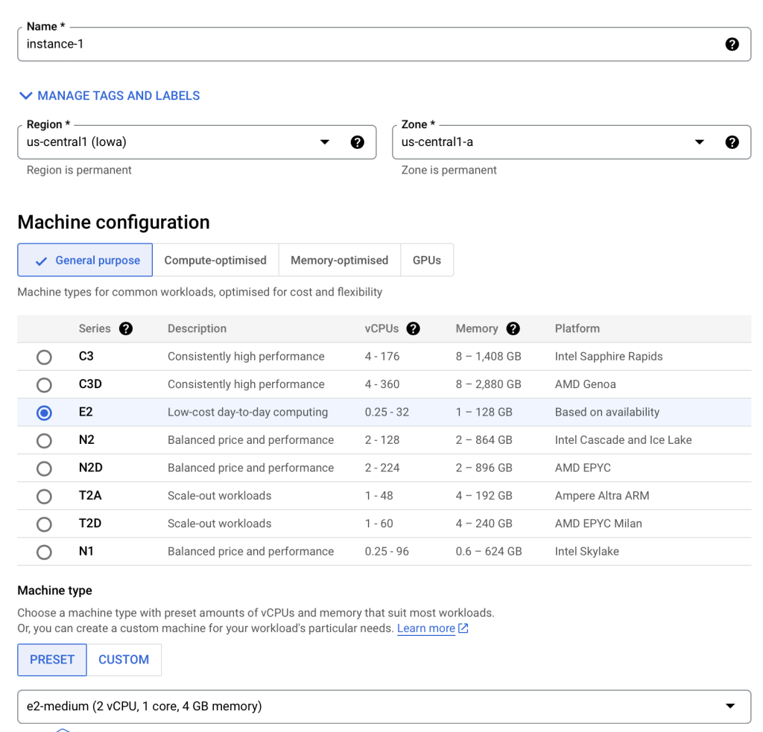Select the C3 series radio button
Screen dimensions: 763x732
point(45,357)
